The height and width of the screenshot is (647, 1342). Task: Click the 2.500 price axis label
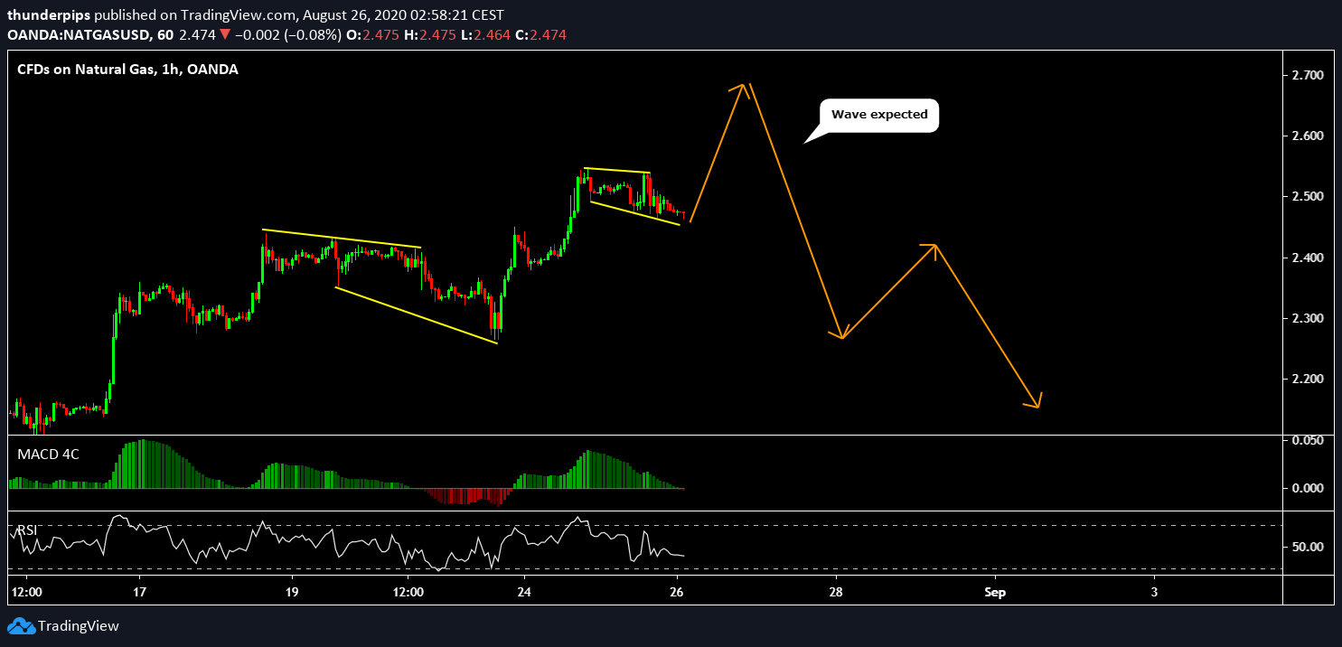1307,197
